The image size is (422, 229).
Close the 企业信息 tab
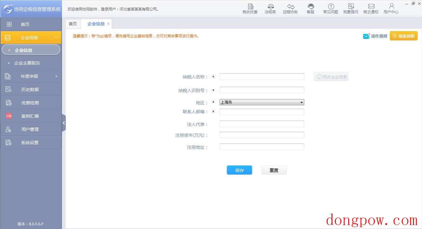(108, 24)
